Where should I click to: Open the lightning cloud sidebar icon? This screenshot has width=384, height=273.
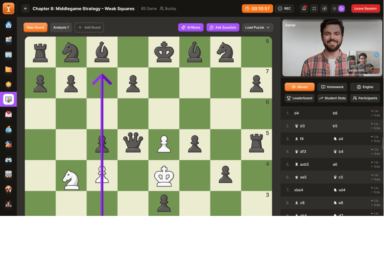click(x=8, y=129)
